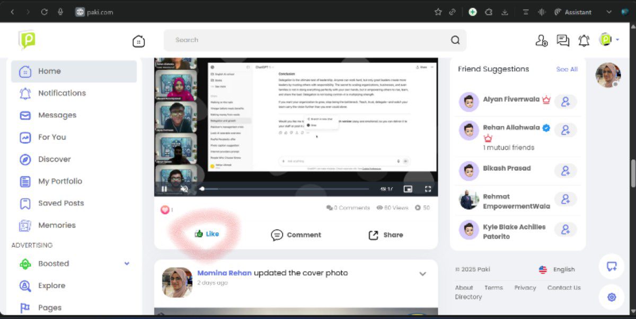Expand the Boosted section chevron
The width and height of the screenshot is (636, 319).
tap(127, 263)
